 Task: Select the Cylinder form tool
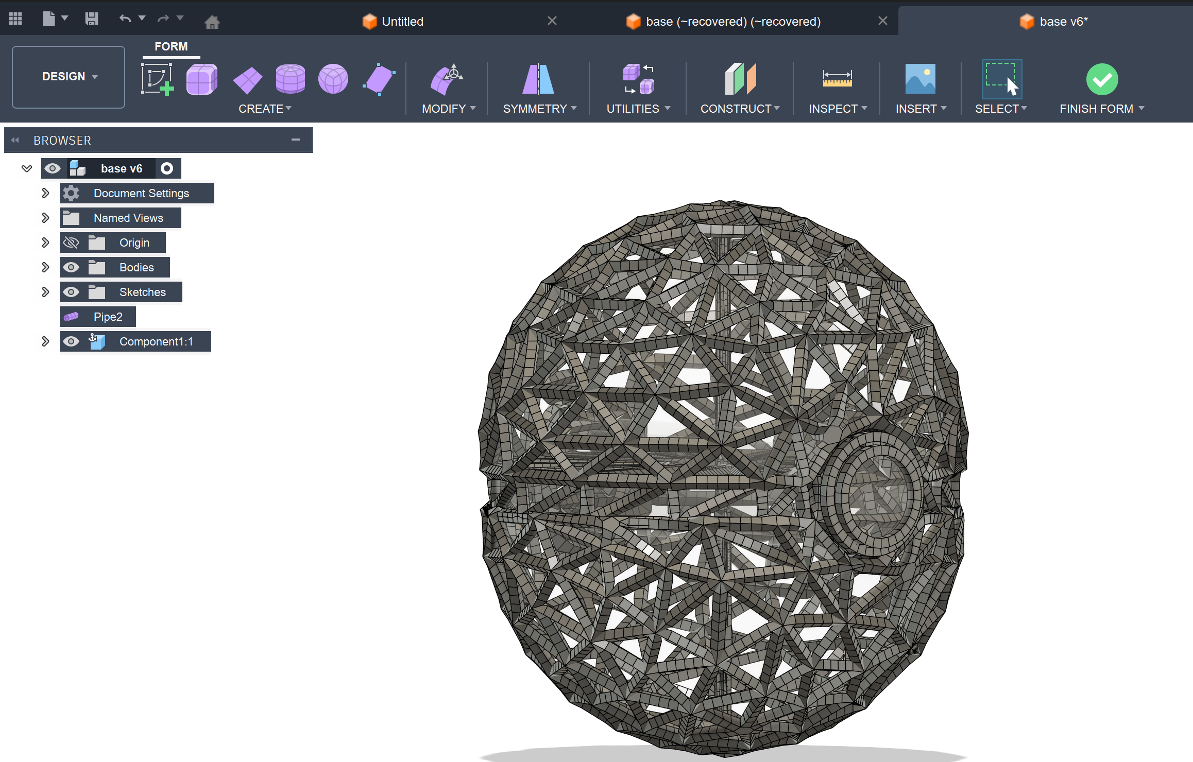[290, 79]
